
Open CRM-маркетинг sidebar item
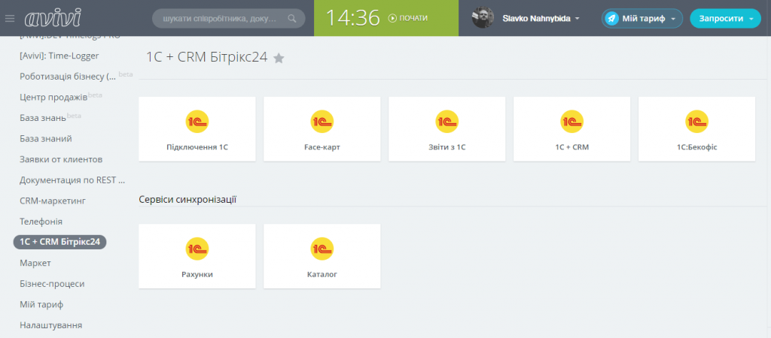[x=53, y=201]
